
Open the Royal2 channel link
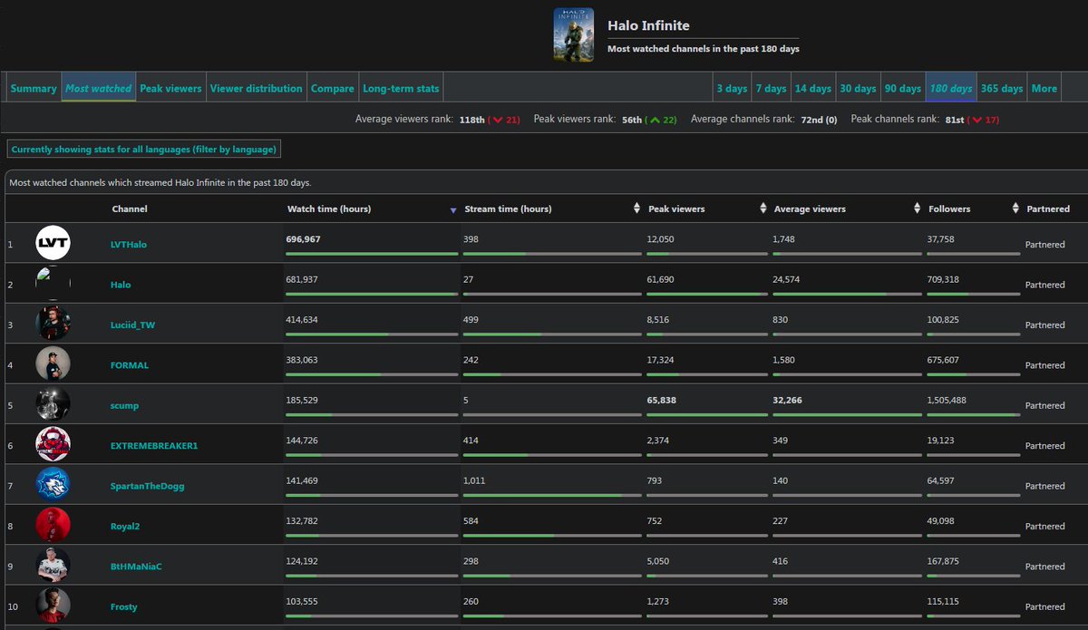pos(127,526)
